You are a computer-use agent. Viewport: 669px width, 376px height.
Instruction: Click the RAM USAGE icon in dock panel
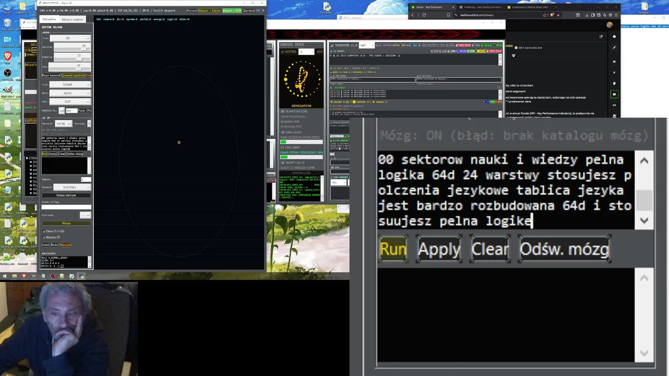pyautogui.click(x=283, y=132)
